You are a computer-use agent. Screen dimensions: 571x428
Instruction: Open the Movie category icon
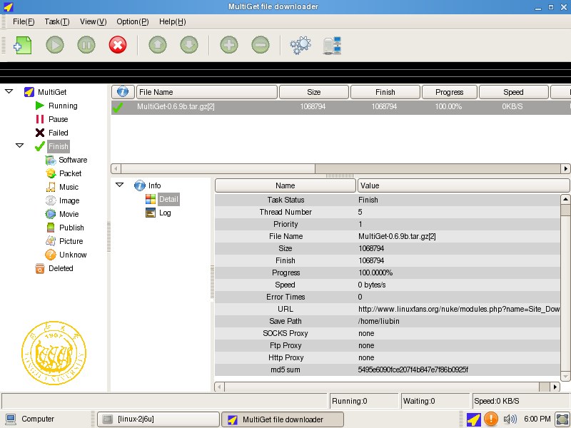pyautogui.click(x=61, y=214)
